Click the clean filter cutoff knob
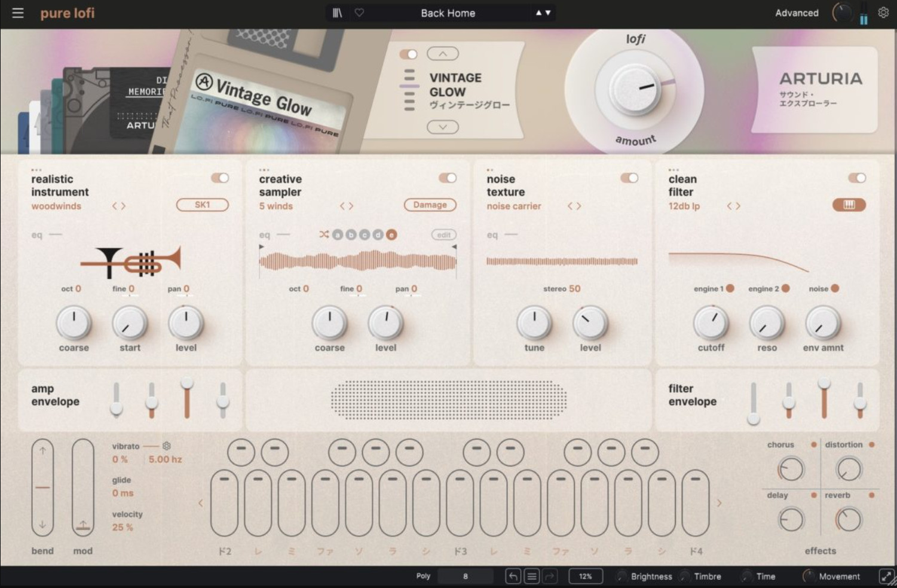Image resolution: width=897 pixels, height=588 pixels. pos(711,324)
